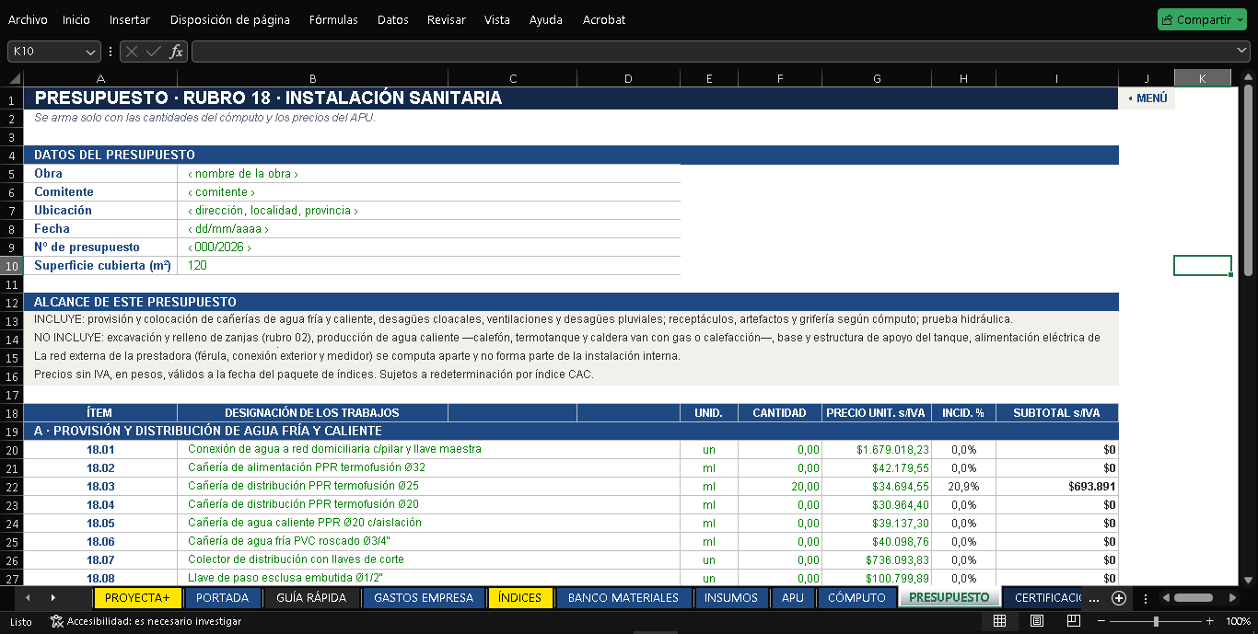Open the Fórmulas ribbon tab

334,19
